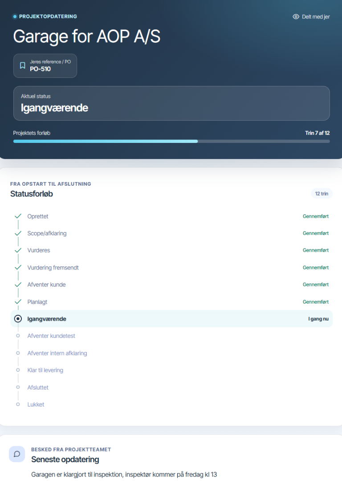The height and width of the screenshot is (488, 342).
Task: Click the Statusforløb heading
Action: click(32, 194)
